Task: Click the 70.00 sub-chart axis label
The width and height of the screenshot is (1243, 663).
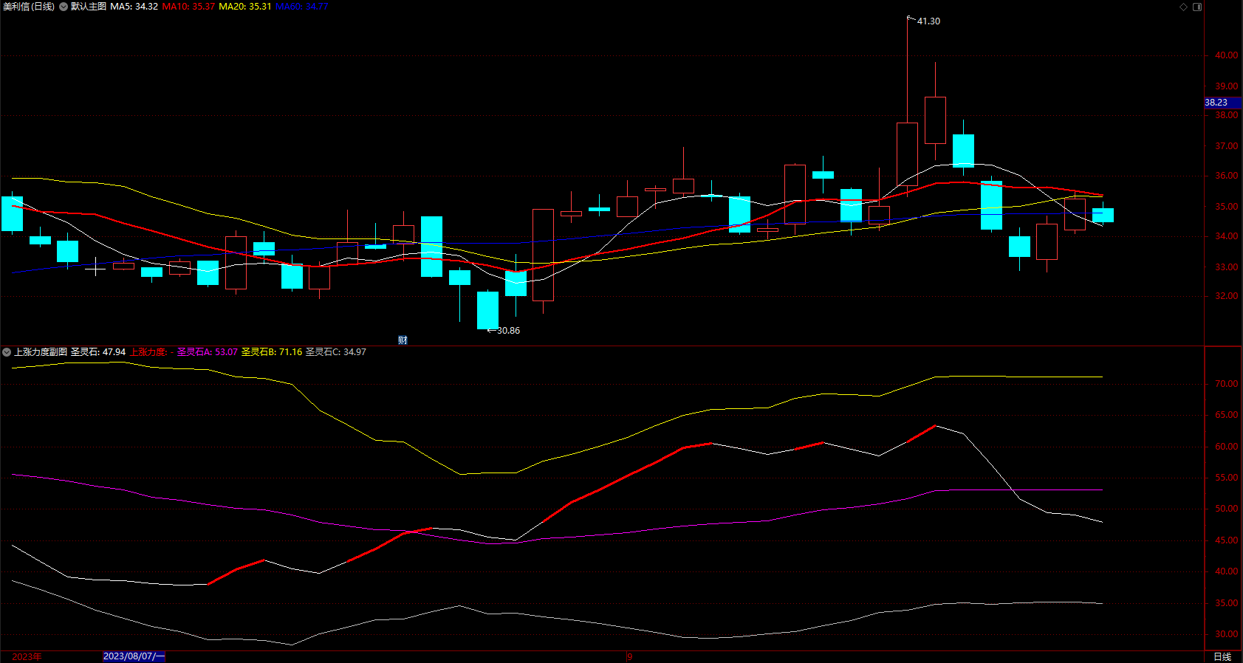Action: pyautogui.click(x=1227, y=384)
